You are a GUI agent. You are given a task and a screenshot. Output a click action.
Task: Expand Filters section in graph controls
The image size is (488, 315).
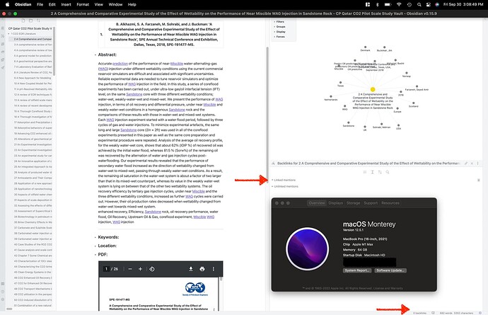(279, 22)
